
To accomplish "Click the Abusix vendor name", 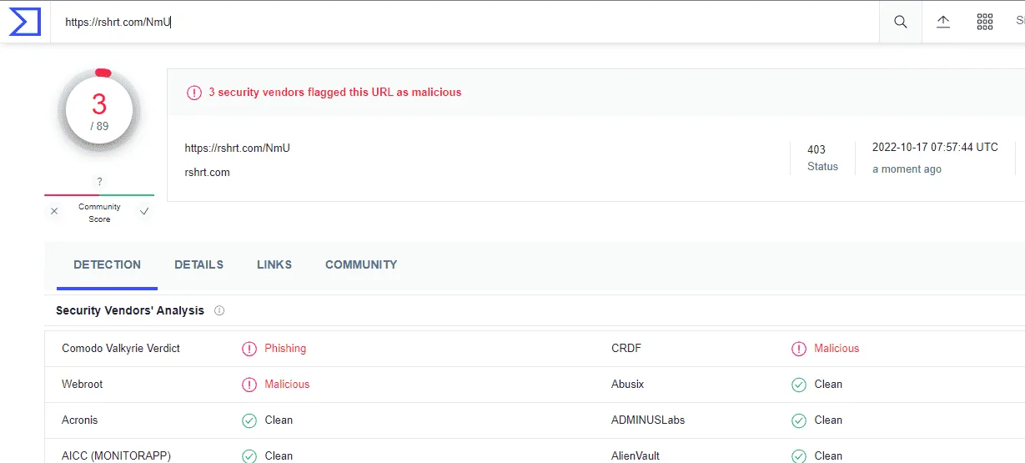I will (x=628, y=385).
